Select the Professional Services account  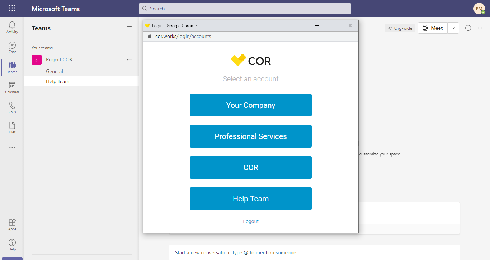(251, 136)
